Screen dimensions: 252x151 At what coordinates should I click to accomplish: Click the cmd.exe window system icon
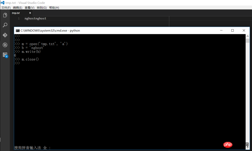click(18, 31)
